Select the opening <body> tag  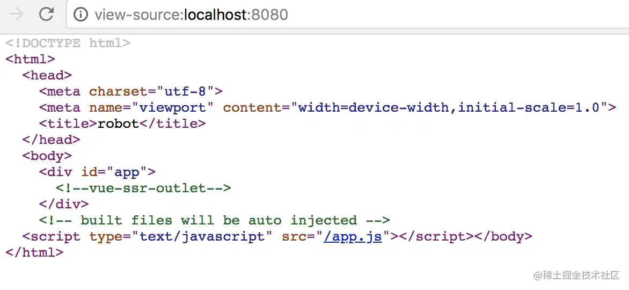click(47, 156)
